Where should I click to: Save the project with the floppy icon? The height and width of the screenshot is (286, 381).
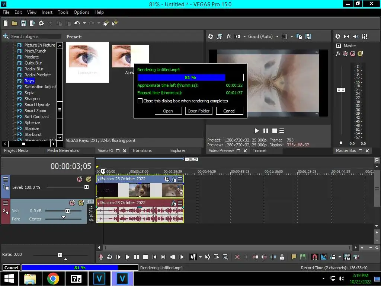(23, 23)
